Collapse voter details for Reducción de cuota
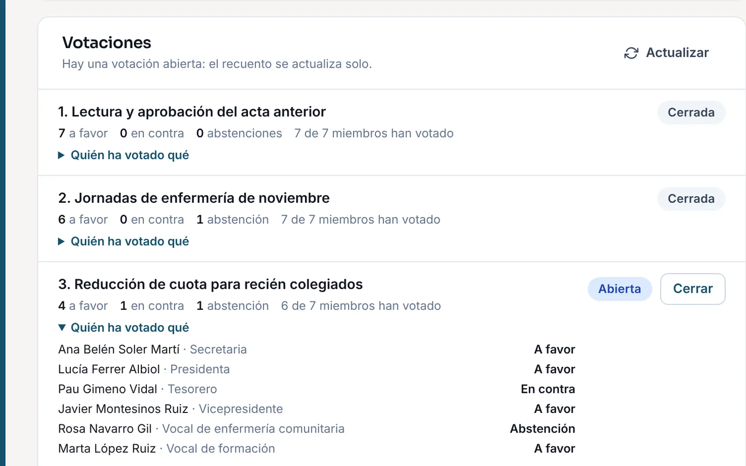 coord(124,328)
